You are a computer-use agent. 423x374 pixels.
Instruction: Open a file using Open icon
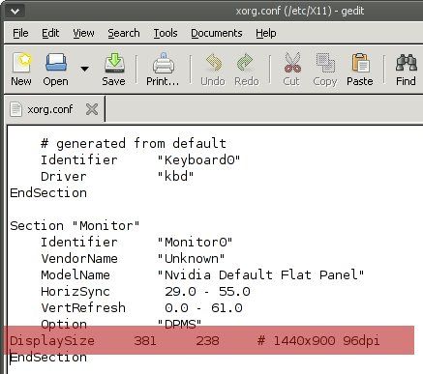[56, 70]
